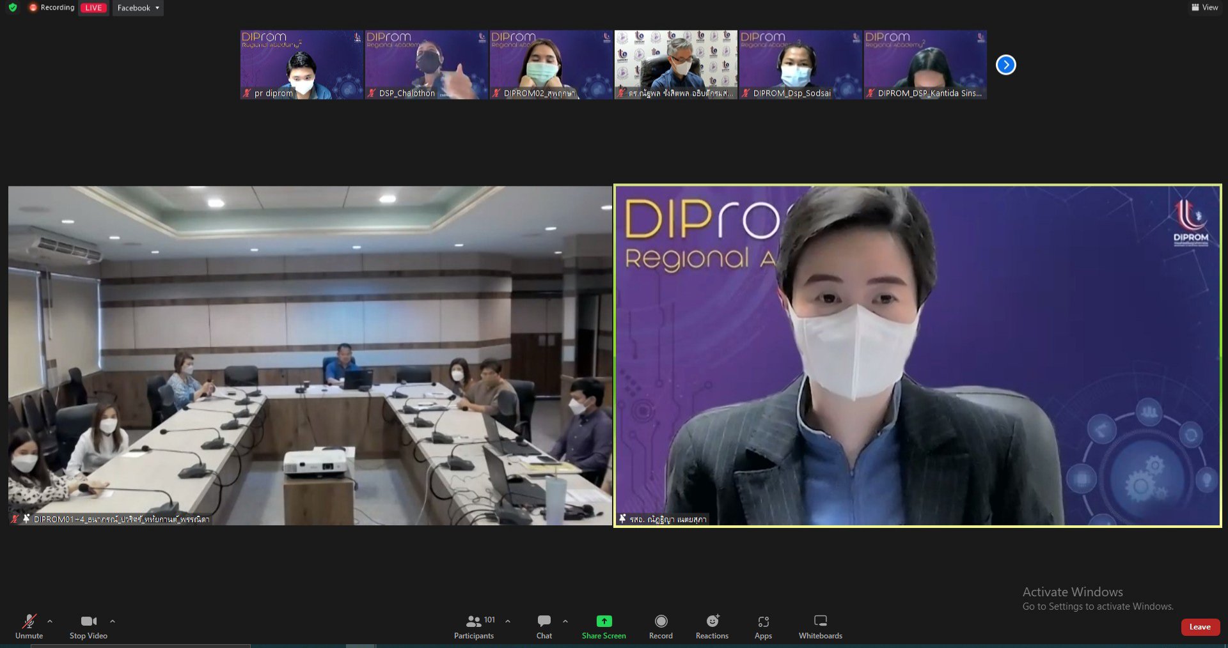Screen dimensions: 1228x648
Task: Select DIPROM_Dsp_Sodsai participant thumbnail
Action: (x=800, y=65)
